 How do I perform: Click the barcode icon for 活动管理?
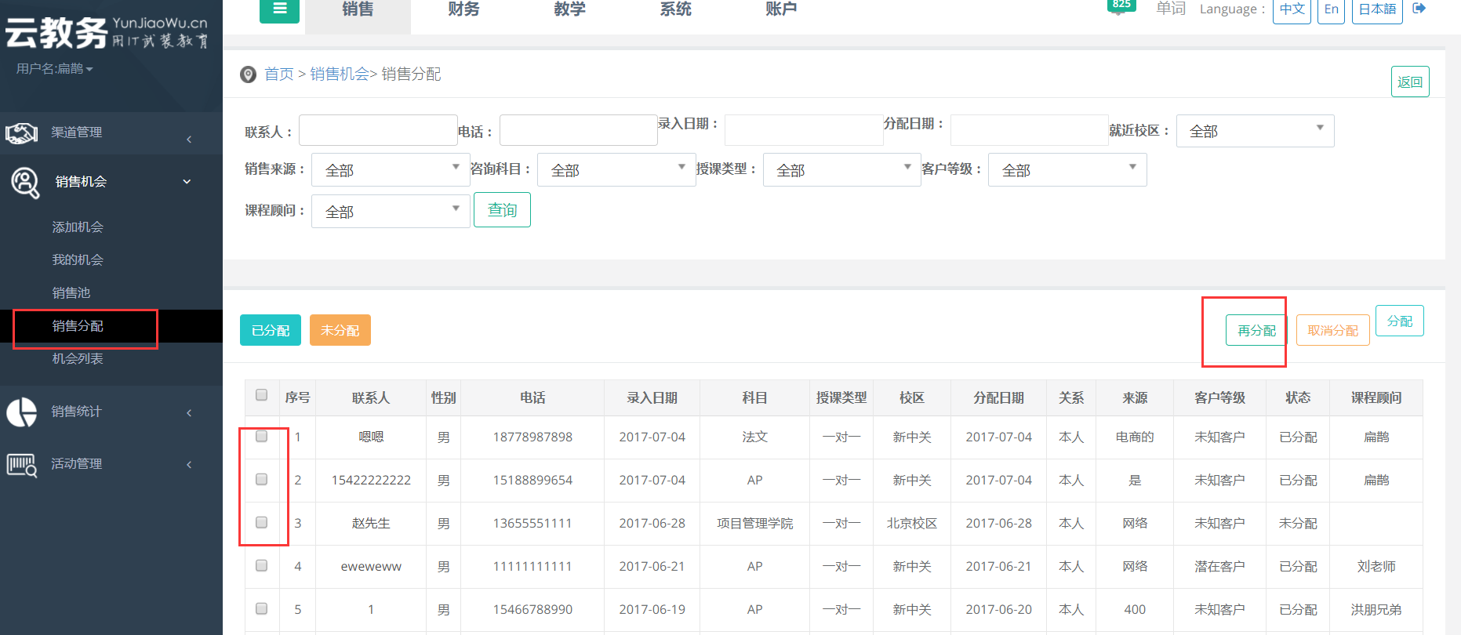click(x=22, y=464)
